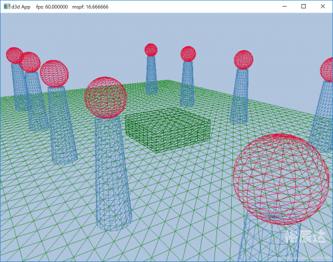
Task: Maximize the d3d App window
Action: 304,7
